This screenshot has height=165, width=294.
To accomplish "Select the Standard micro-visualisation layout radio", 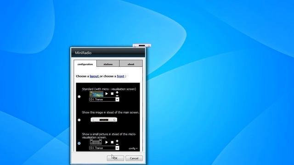I will 79,97.
